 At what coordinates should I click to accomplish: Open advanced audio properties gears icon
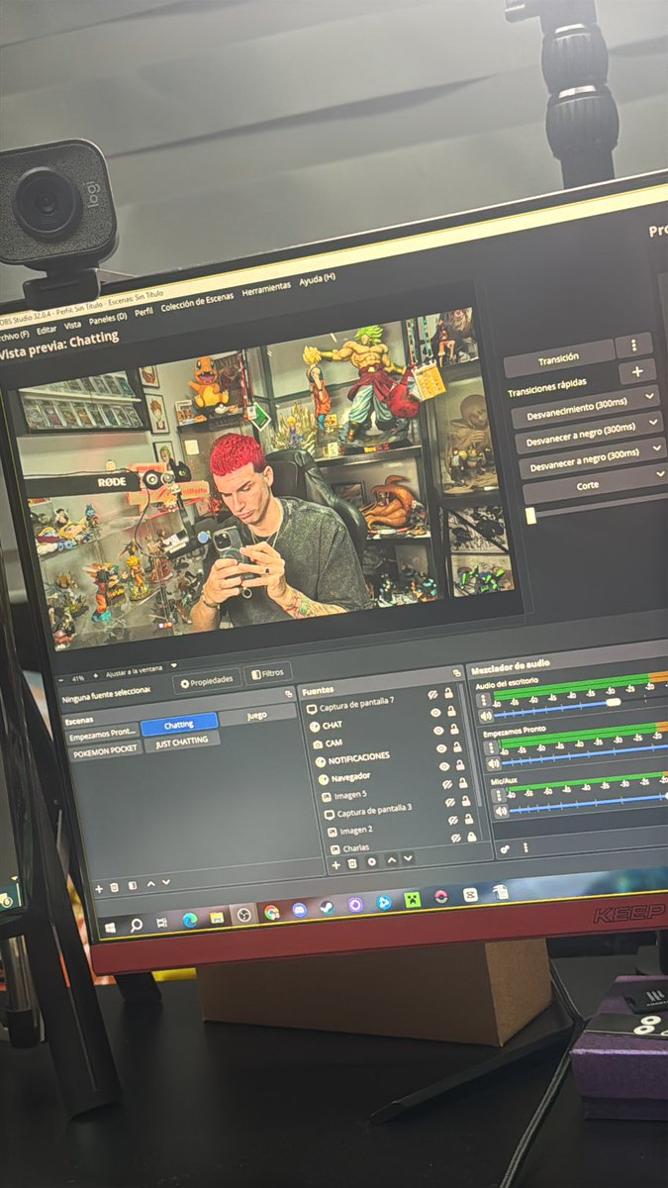(505, 848)
